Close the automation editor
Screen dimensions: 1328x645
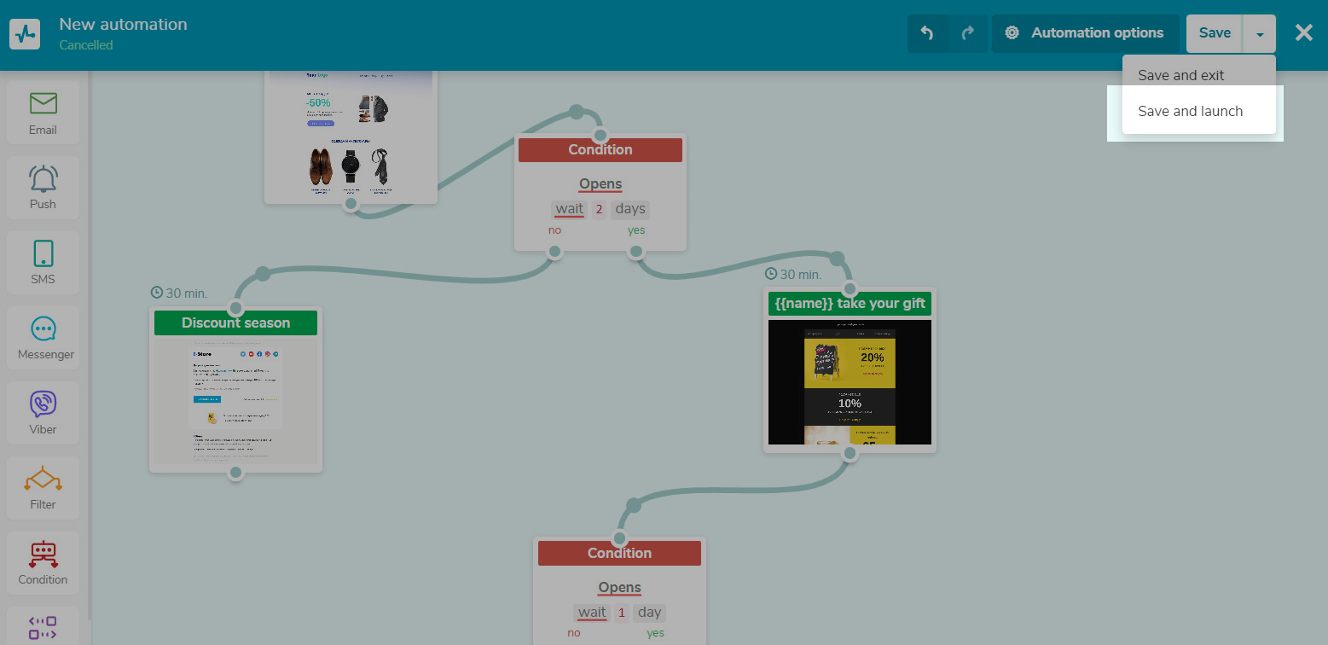[x=1303, y=33]
